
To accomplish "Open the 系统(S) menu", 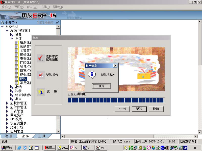I will click(6, 7).
